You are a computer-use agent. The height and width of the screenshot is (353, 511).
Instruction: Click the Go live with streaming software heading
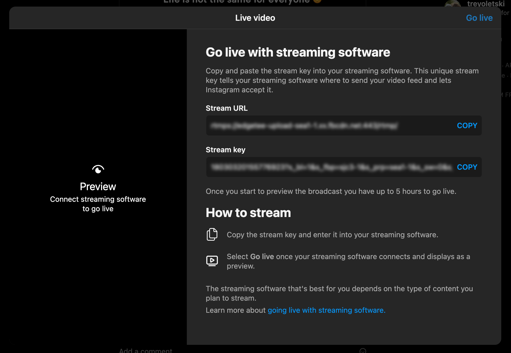(x=298, y=52)
